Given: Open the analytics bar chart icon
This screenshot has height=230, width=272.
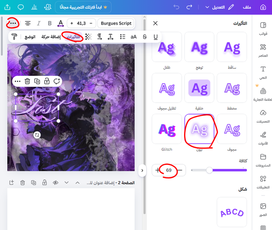Looking at the screenshot, I should pos(34,7).
